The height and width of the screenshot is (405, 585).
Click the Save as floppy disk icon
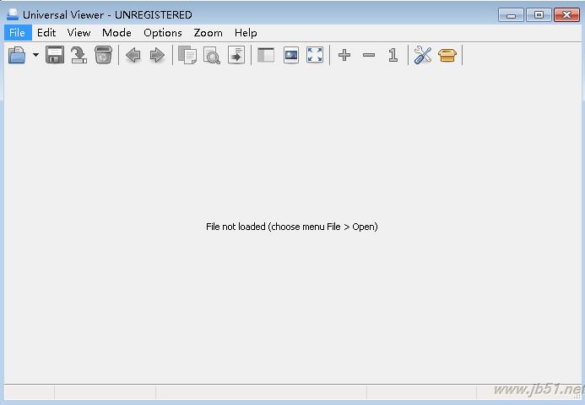55,55
